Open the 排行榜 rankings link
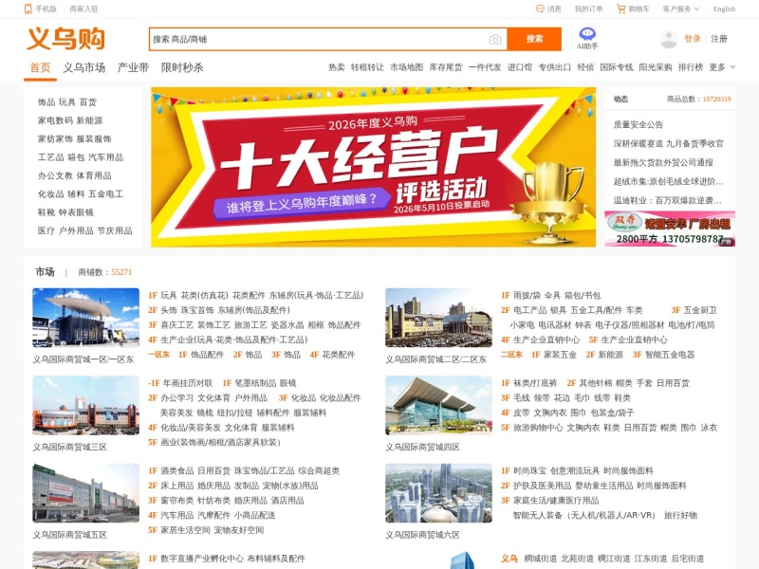 pos(691,67)
